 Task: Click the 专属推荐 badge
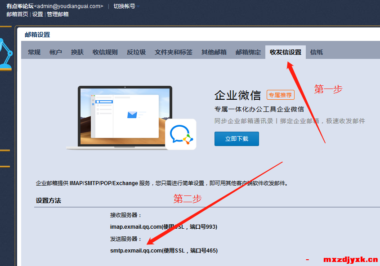[281, 95]
